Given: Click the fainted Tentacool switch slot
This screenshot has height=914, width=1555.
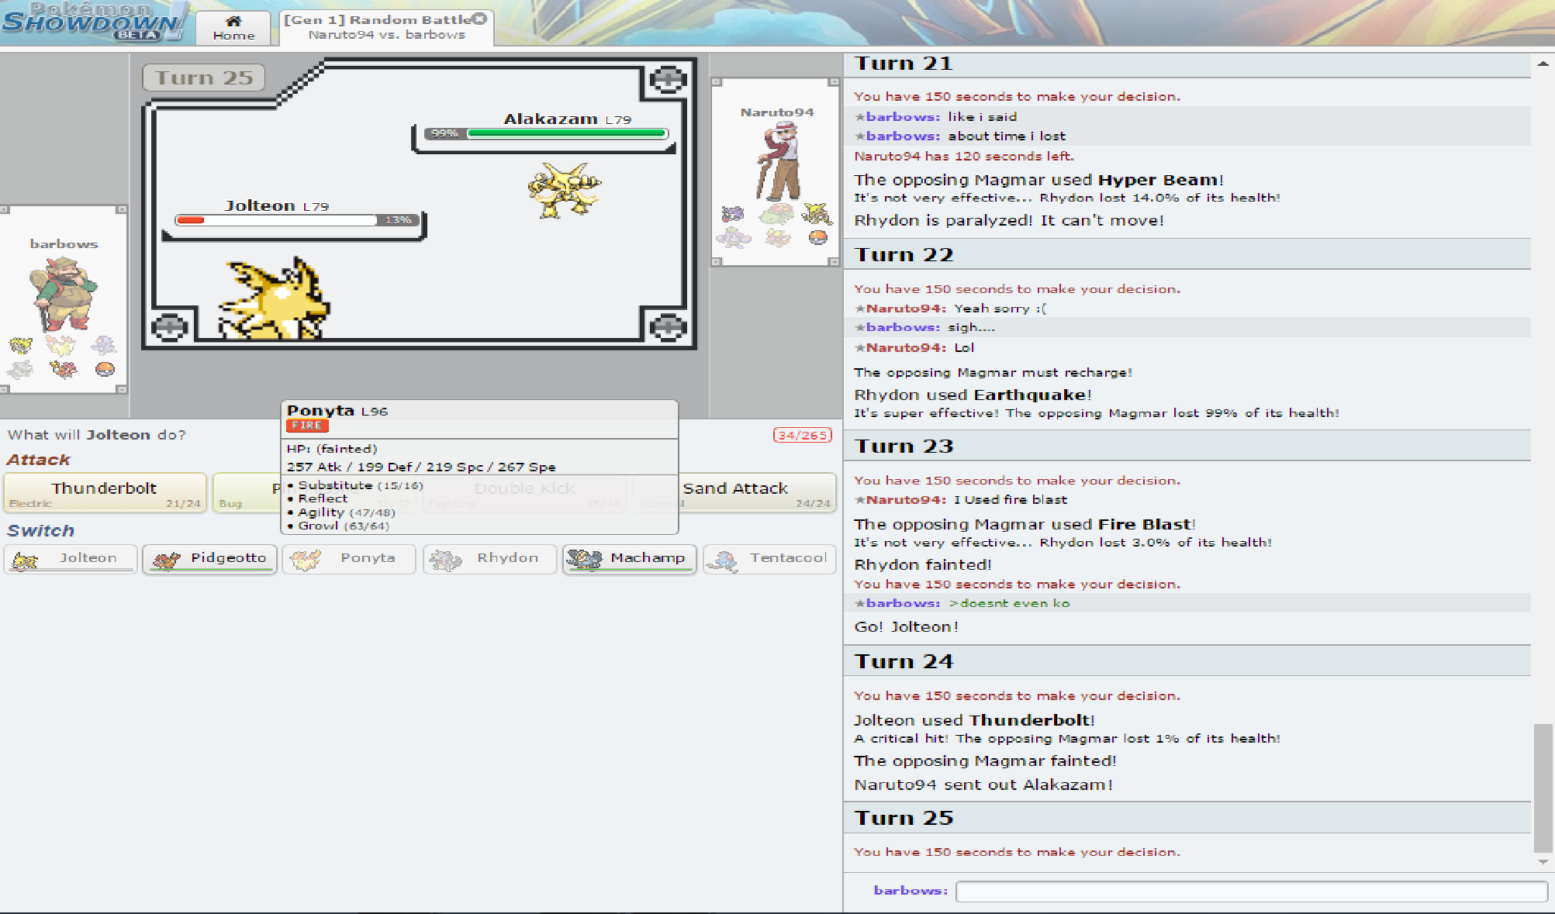Looking at the screenshot, I should point(769,558).
